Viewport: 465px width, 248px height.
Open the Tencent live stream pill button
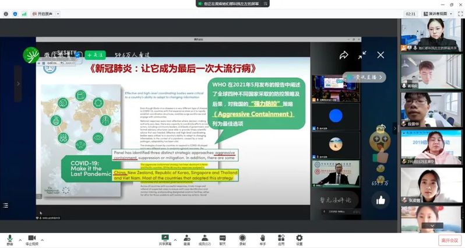[365, 77]
